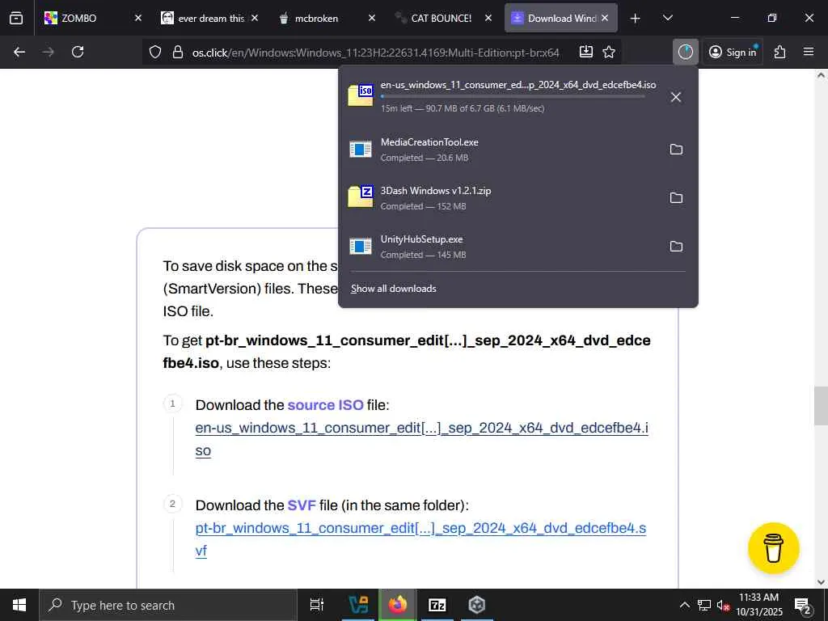Close the 'ever dream this' tab
The height and width of the screenshot is (621, 828).
255,18
